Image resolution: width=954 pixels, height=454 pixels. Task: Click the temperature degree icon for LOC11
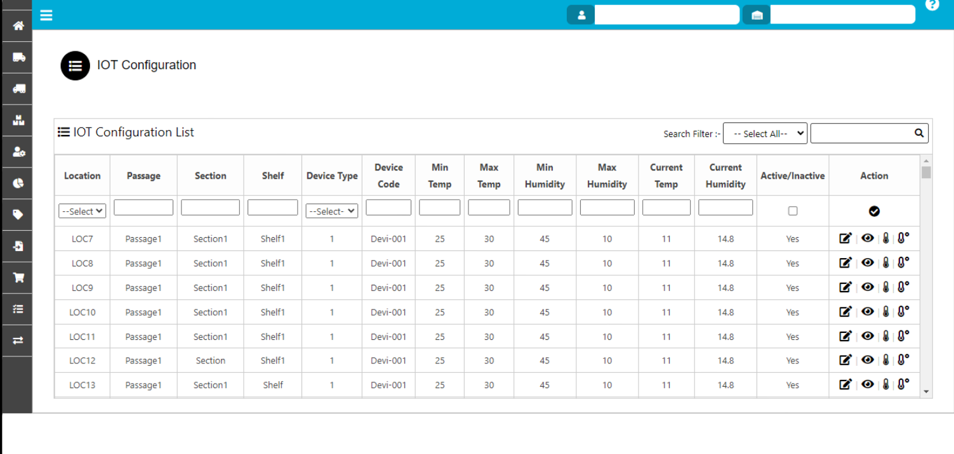903,336
